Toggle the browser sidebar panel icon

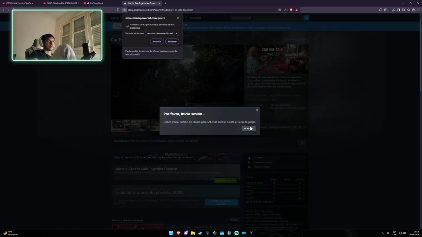[399, 10]
